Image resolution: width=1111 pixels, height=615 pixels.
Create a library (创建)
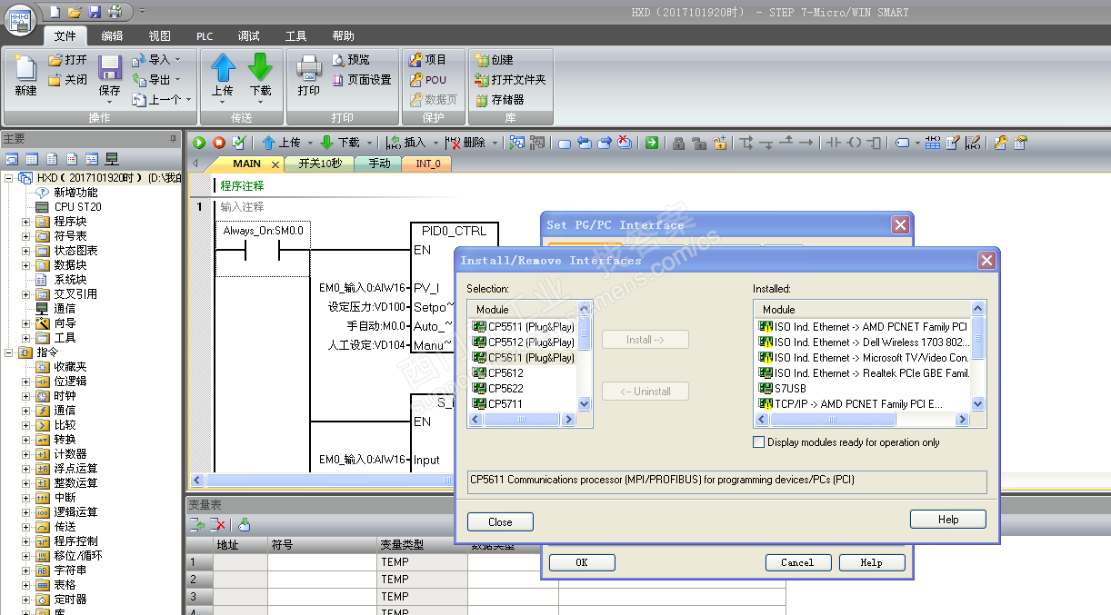[495, 60]
